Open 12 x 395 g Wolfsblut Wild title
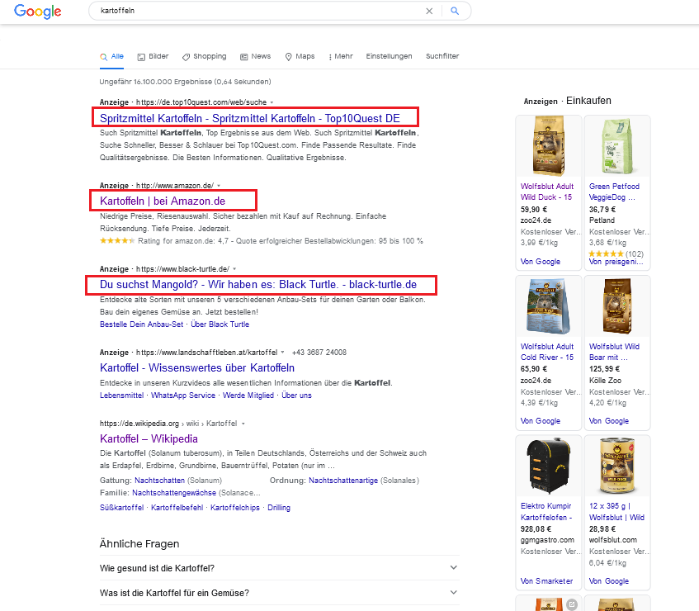 (x=616, y=512)
